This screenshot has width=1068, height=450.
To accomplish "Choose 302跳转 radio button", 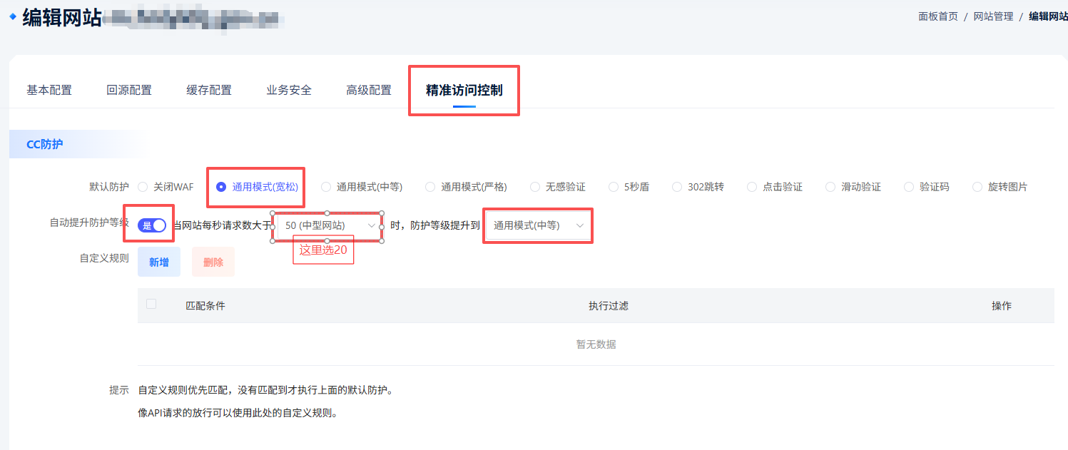I will (677, 187).
